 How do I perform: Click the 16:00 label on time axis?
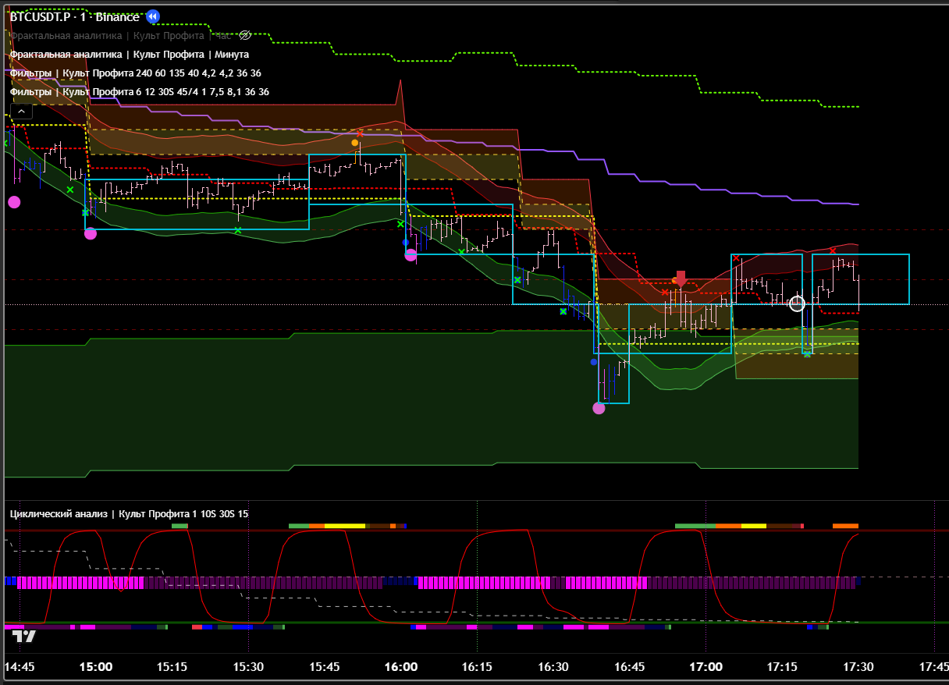tap(400, 667)
